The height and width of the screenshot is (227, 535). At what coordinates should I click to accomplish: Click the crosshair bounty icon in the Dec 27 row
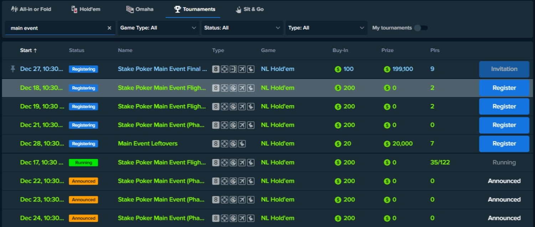click(225, 69)
